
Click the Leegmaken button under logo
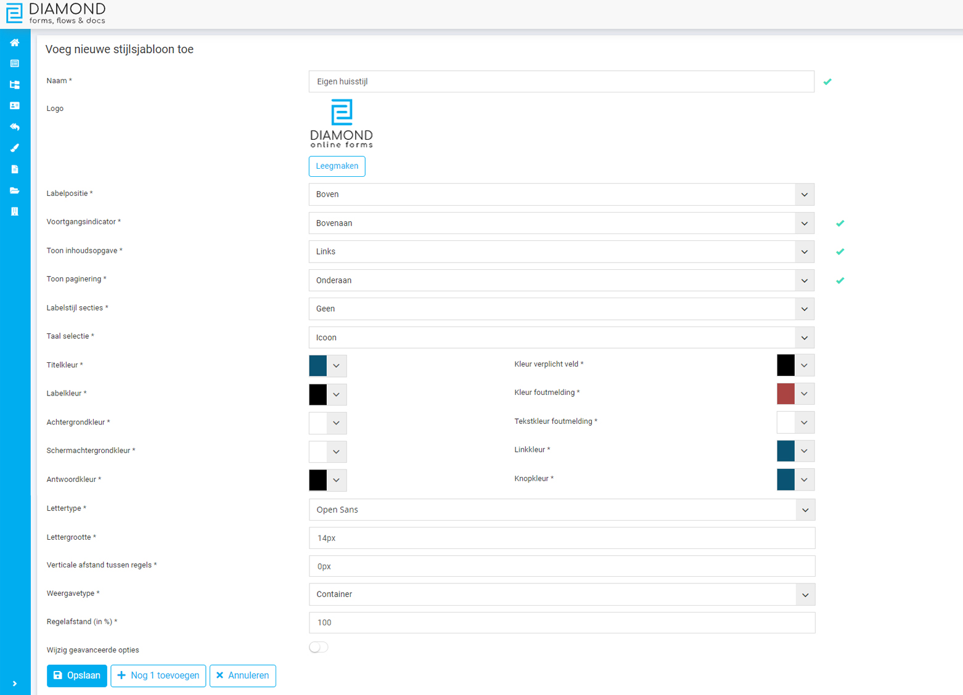coord(337,166)
